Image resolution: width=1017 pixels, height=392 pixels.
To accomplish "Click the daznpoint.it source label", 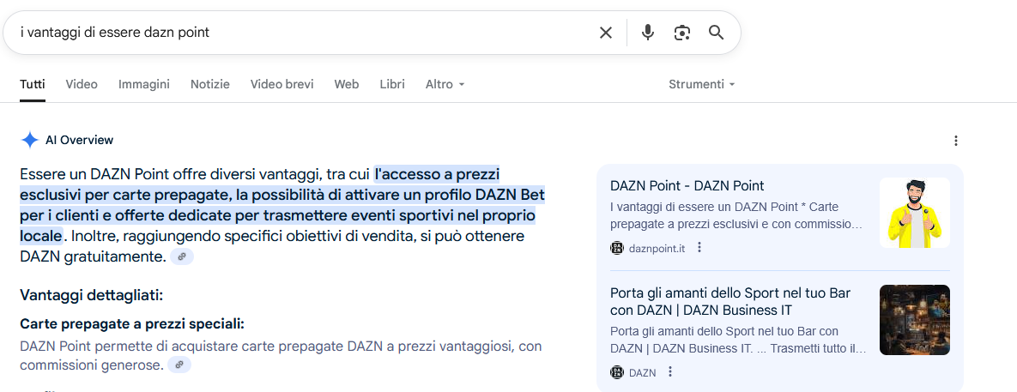I will click(657, 248).
